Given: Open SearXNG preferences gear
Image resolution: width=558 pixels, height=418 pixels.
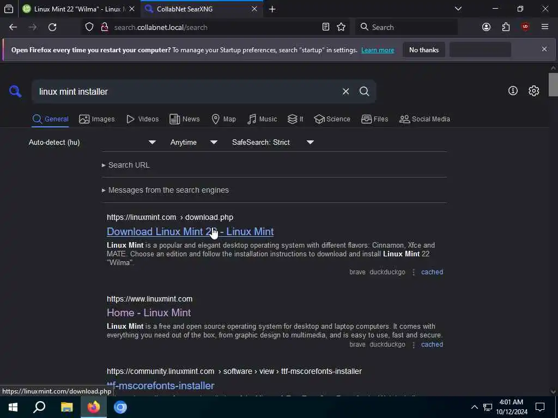Looking at the screenshot, I should coord(533,91).
